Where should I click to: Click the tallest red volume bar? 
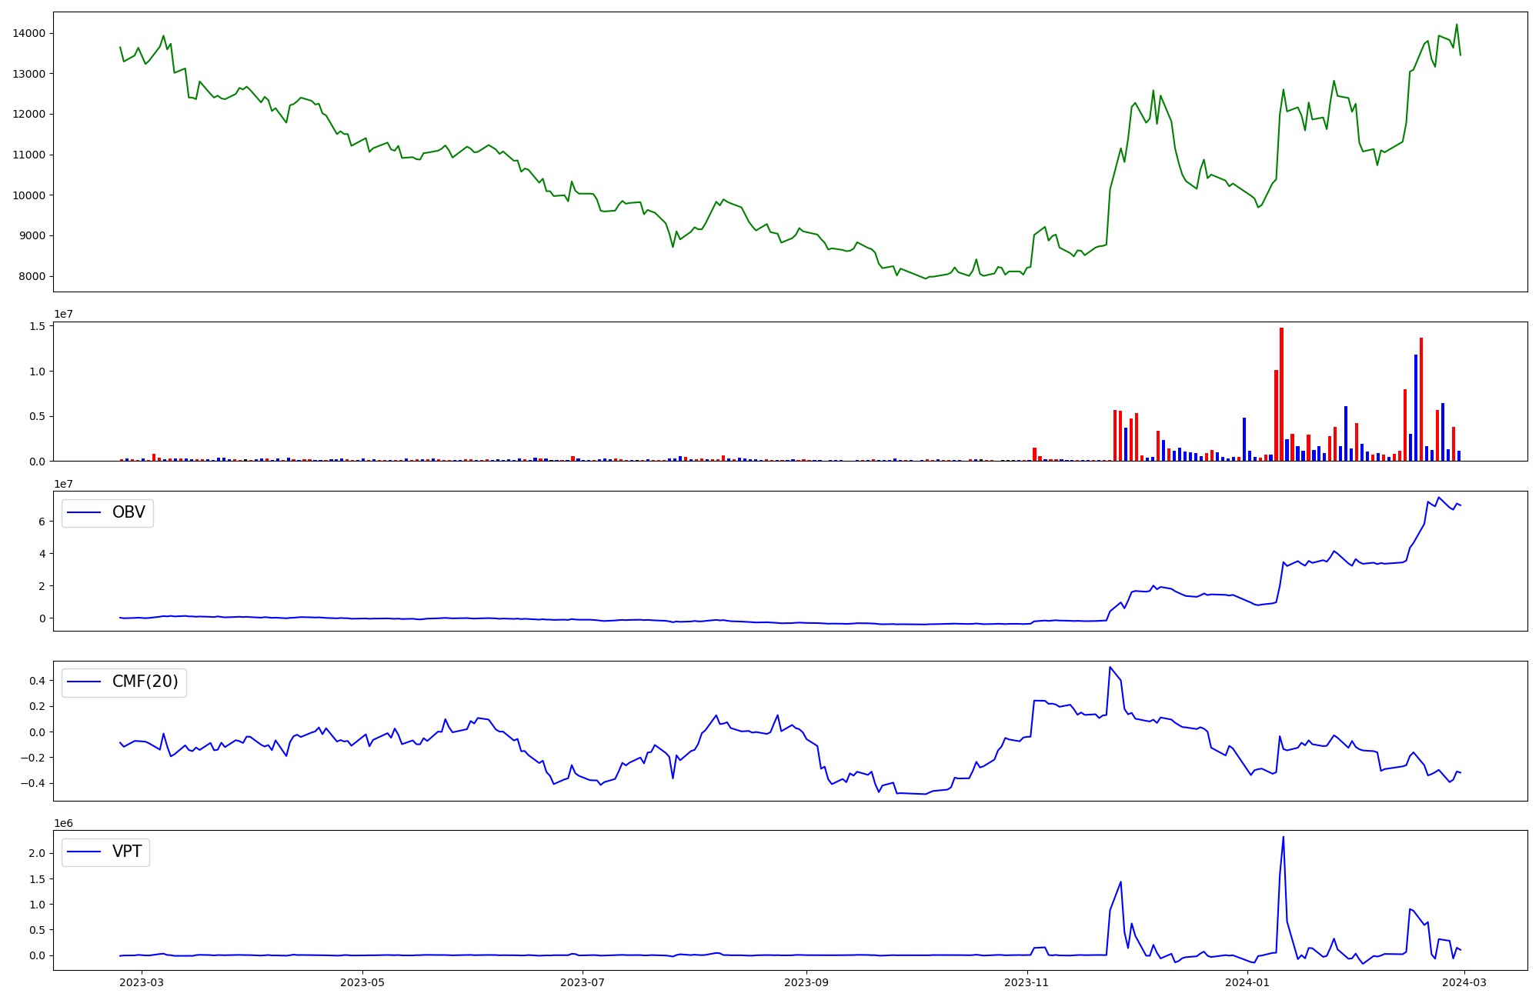click(1281, 392)
